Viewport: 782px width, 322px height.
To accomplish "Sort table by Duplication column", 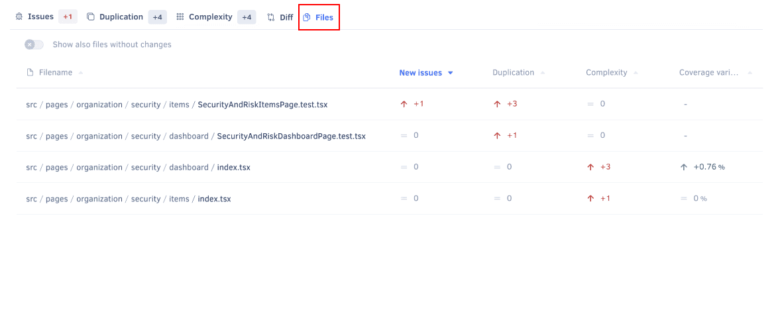I will point(513,73).
